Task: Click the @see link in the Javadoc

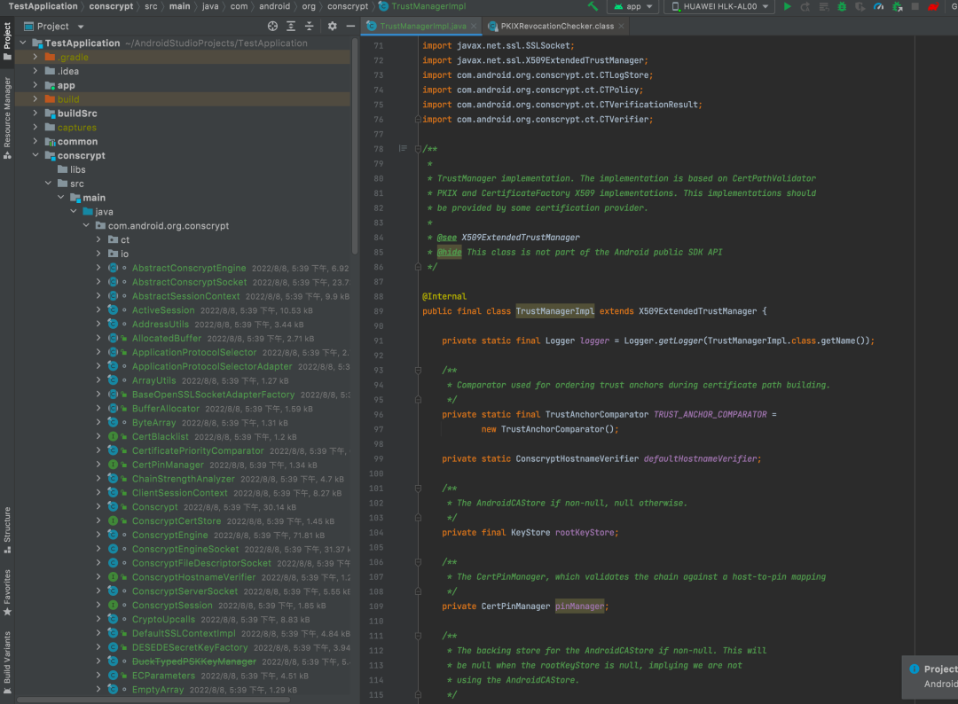Action: 446,238
